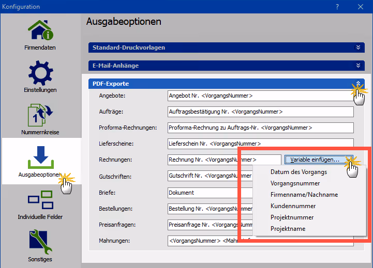
Task: Click the Bestellungen file name field
Action: [210, 209]
